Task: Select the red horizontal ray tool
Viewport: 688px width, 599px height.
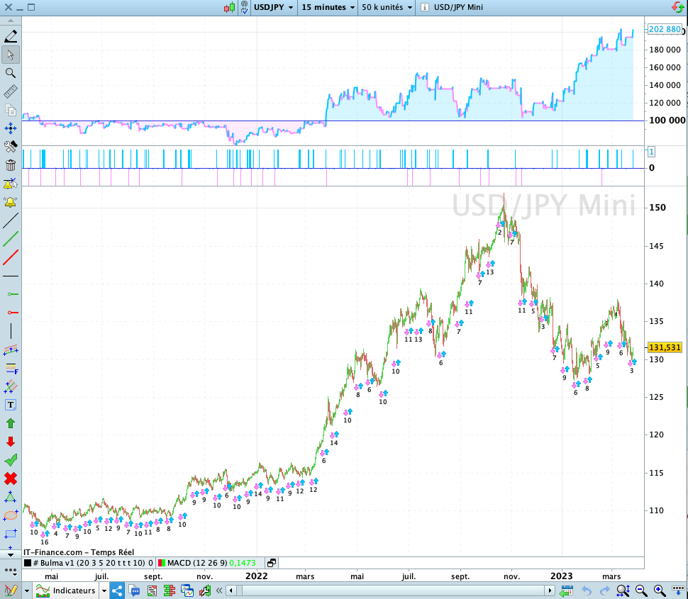Action: point(13,312)
